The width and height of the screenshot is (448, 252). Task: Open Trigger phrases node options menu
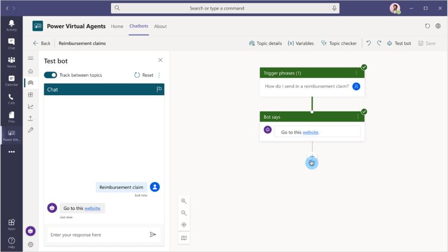356,73
